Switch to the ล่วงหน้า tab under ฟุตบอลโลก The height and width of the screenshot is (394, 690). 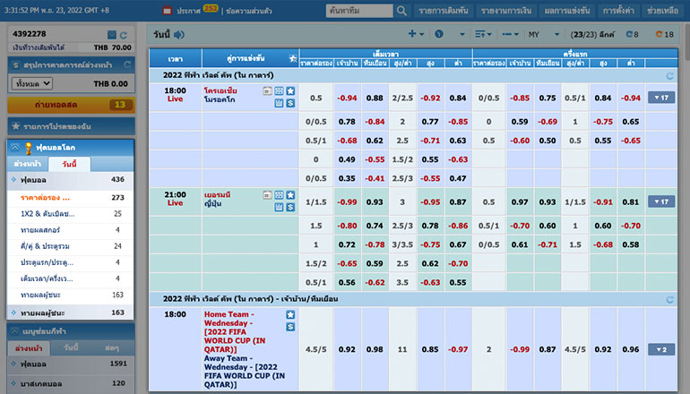pos(27,164)
